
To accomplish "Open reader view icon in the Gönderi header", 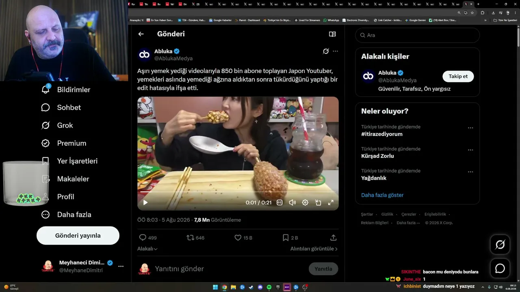I will (332, 34).
